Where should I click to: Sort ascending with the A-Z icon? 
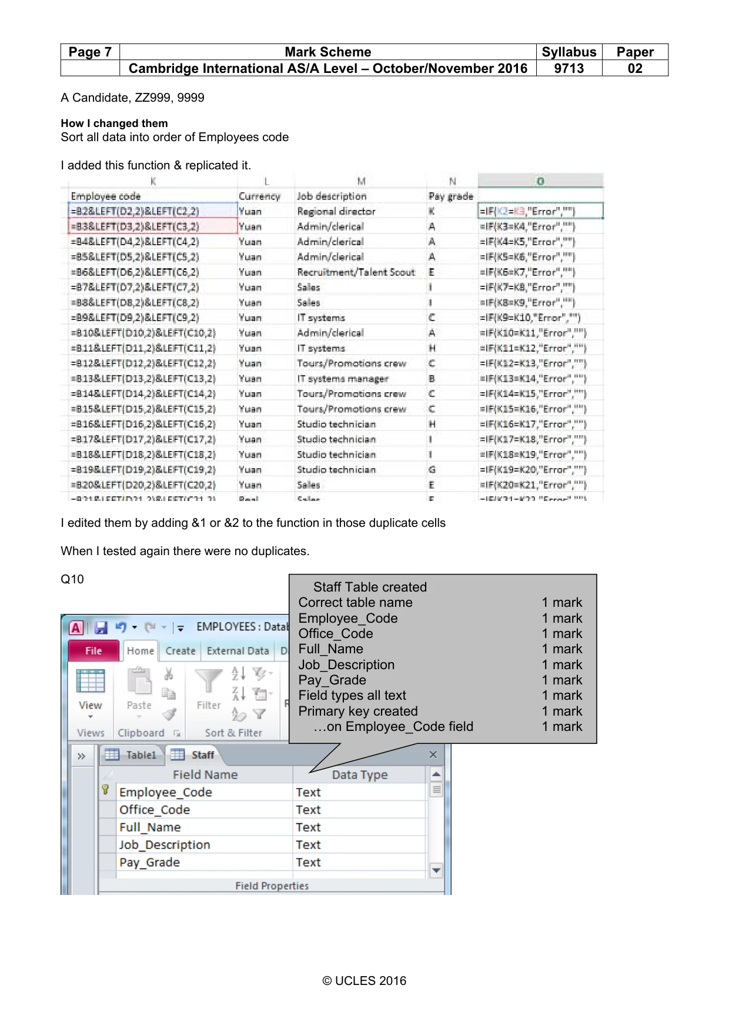(x=238, y=673)
